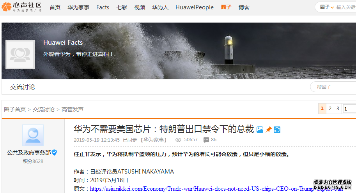
Task: Open the 视频 nav item
Action: [140, 7]
